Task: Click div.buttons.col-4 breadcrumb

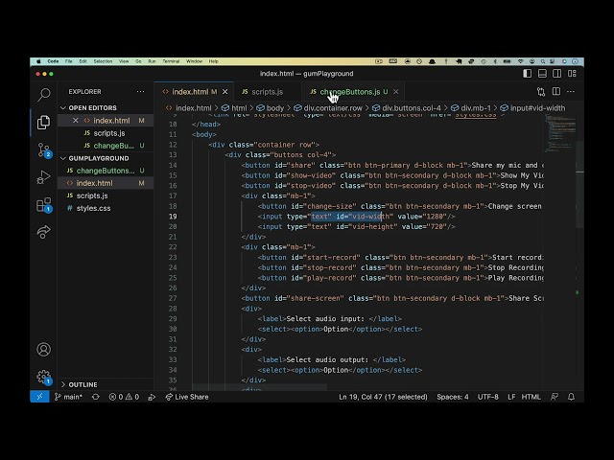Action: 407,108
